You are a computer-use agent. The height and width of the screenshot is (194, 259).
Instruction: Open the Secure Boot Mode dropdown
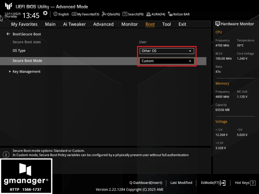pos(167,61)
